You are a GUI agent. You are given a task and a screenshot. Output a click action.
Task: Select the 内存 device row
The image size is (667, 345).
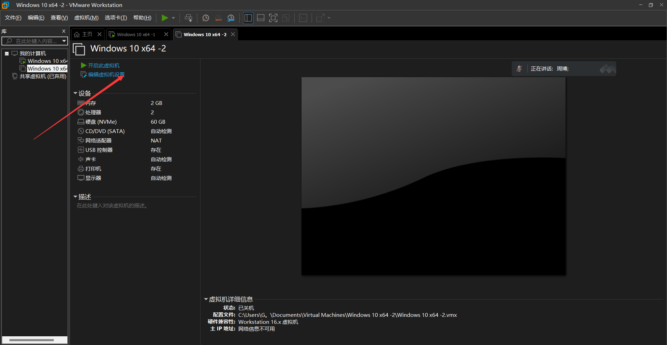point(136,103)
